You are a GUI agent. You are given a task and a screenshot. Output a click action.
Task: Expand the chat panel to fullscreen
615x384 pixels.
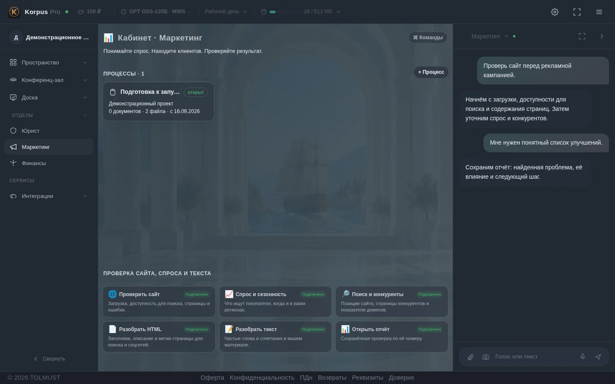tap(582, 36)
